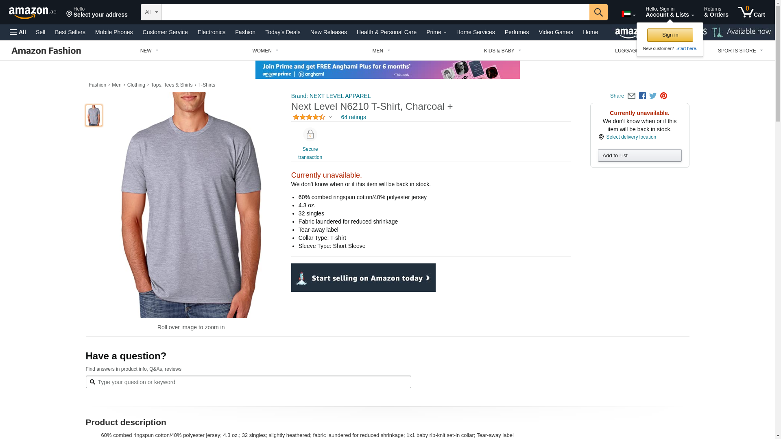Screen dimensions: 781x439
Task: Click the Amazon.ae logo
Action: coord(33,13)
